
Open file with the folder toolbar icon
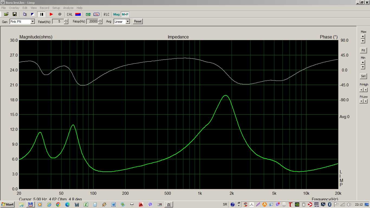click(6, 14)
